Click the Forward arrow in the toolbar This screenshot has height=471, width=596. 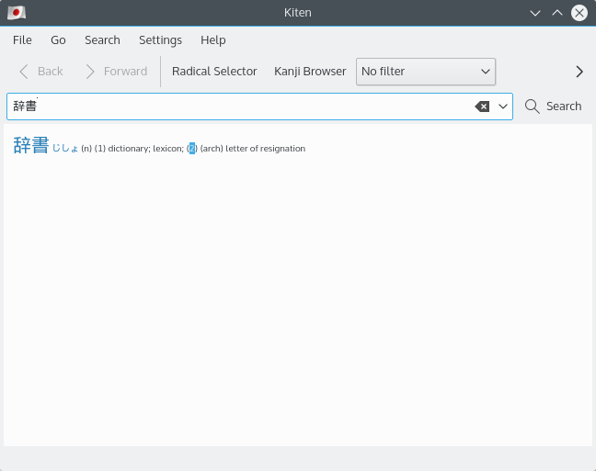pos(116,72)
